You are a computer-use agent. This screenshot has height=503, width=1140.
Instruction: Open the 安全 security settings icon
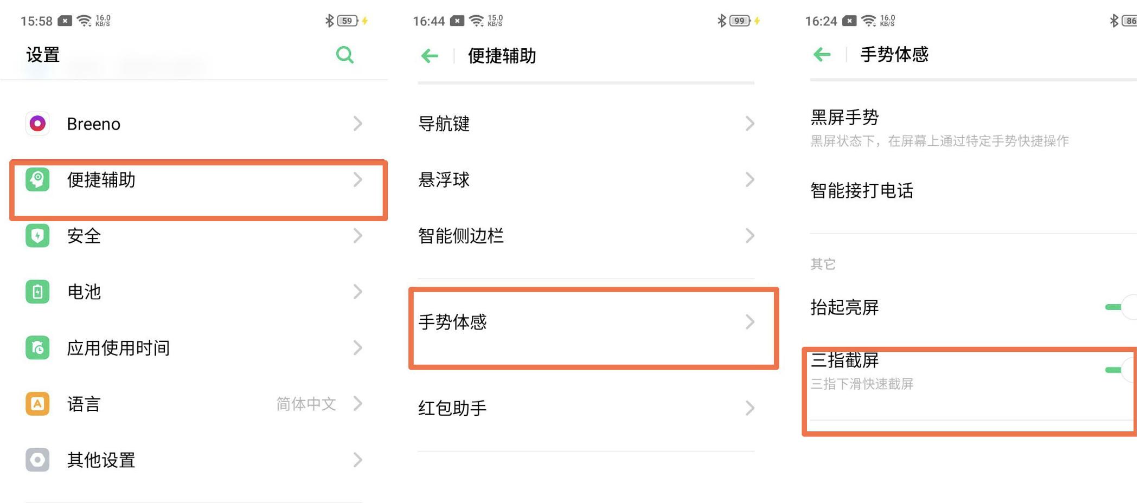36,236
